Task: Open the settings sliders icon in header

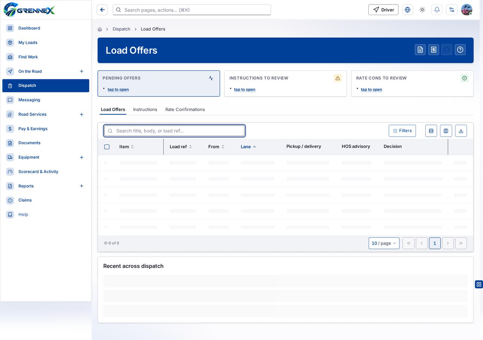Action: [x=452, y=10]
